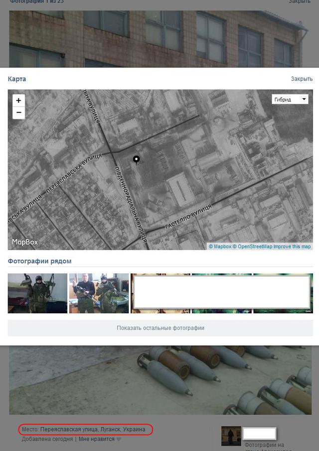Close the photo viewer with top Закрыть
The height and width of the screenshot is (451, 319).
300,2
